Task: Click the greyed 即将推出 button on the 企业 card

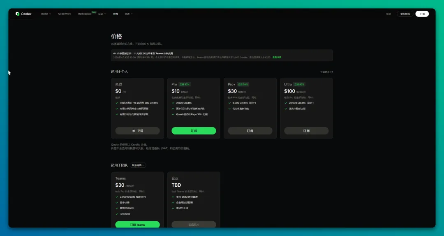Action: coord(194,224)
